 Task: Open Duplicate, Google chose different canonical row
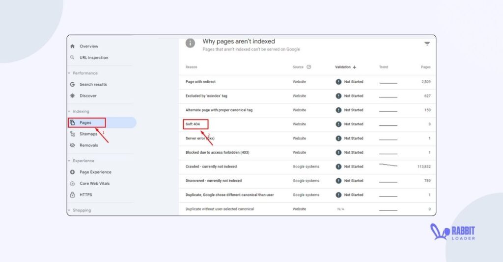pyautogui.click(x=307, y=195)
